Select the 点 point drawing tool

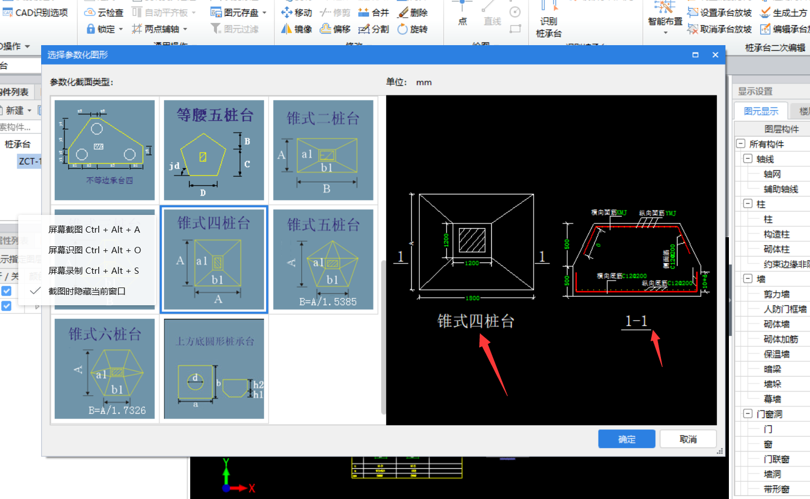coord(462,14)
